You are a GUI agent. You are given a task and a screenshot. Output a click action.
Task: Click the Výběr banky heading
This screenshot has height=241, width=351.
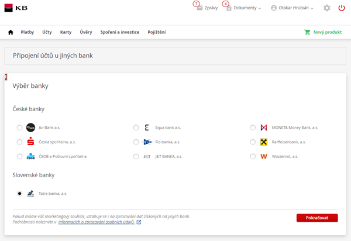pos(30,86)
